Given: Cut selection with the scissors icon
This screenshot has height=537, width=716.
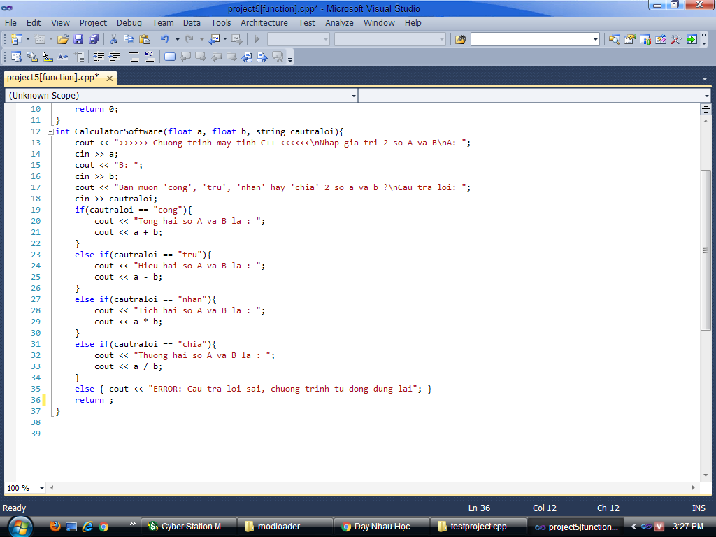Looking at the screenshot, I should coord(114,40).
